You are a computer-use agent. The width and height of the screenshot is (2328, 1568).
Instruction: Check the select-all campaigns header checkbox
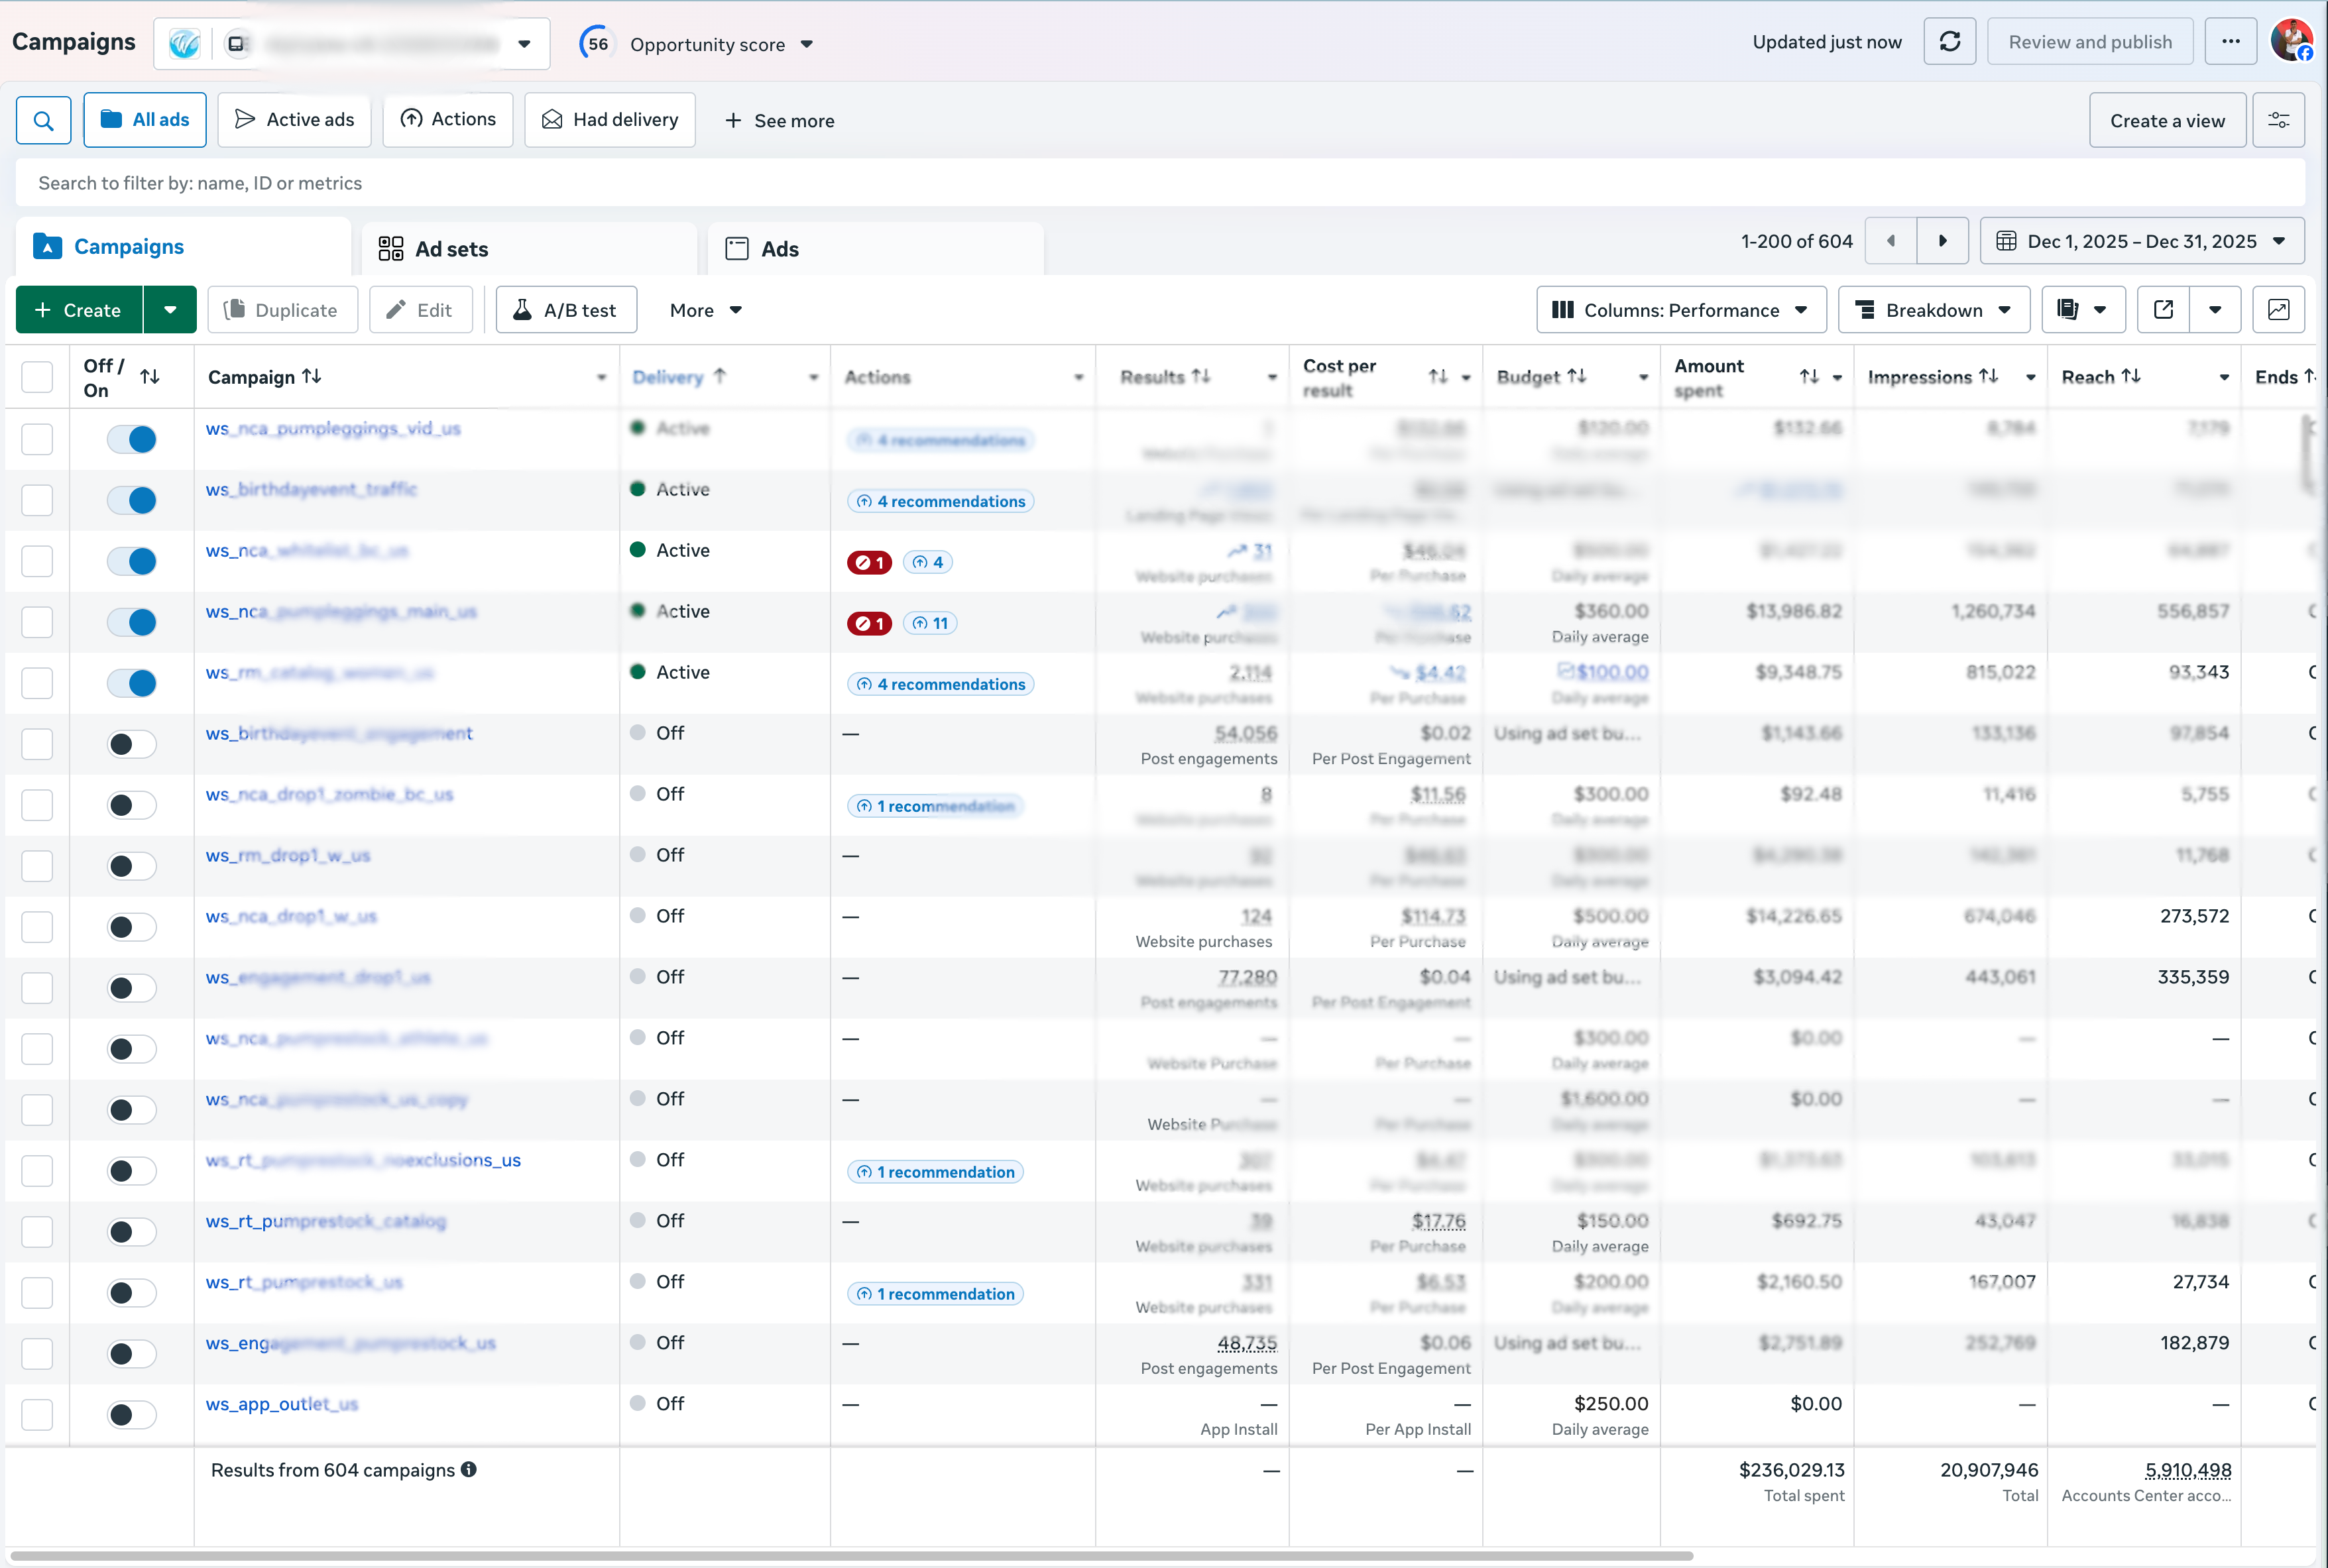point(37,377)
